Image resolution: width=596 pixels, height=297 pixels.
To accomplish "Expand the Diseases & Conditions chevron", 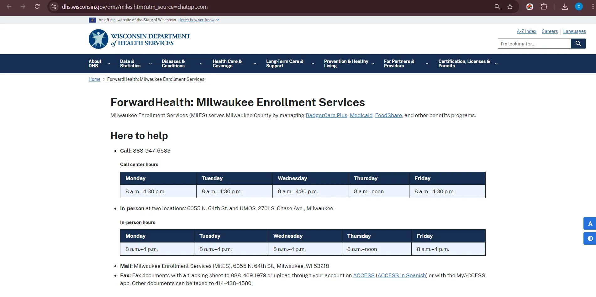I will point(201,64).
